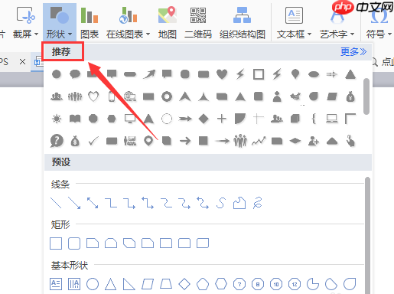Pick the freeform polygon line tool

(239, 203)
